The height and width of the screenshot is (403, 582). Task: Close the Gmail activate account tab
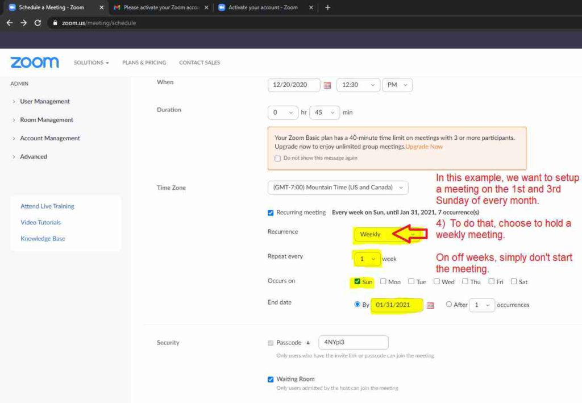click(206, 7)
